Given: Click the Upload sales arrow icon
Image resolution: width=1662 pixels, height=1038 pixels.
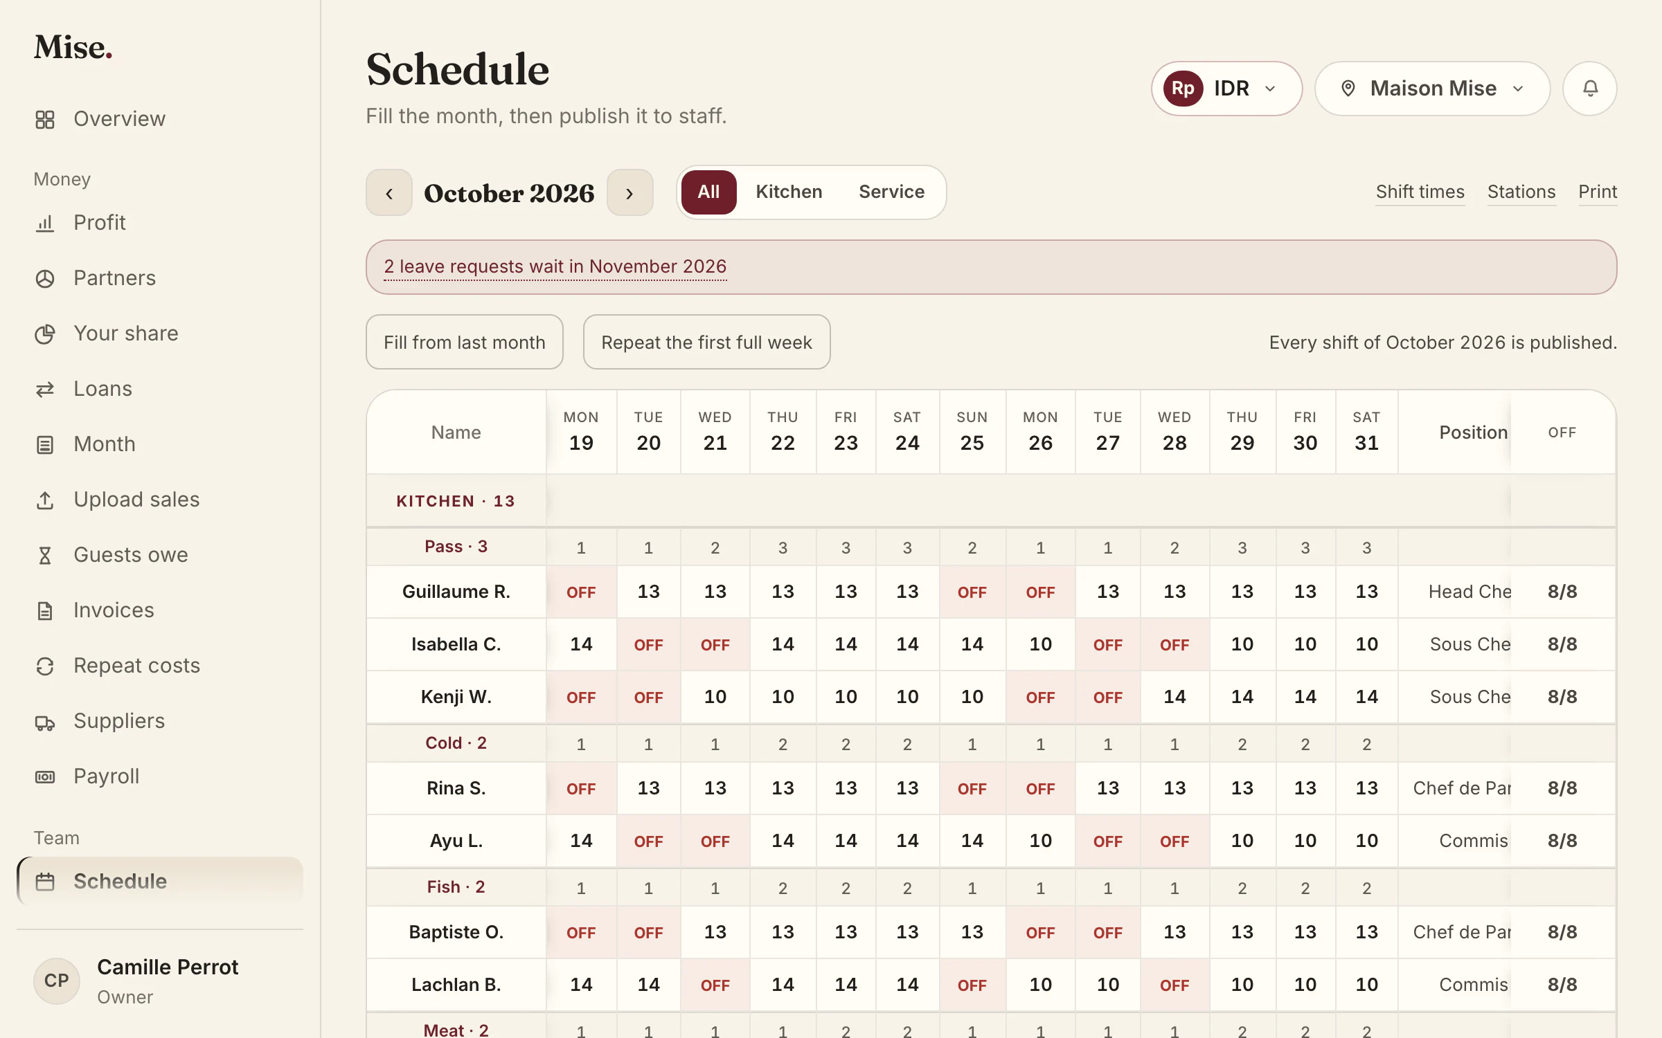Looking at the screenshot, I should (x=45, y=500).
